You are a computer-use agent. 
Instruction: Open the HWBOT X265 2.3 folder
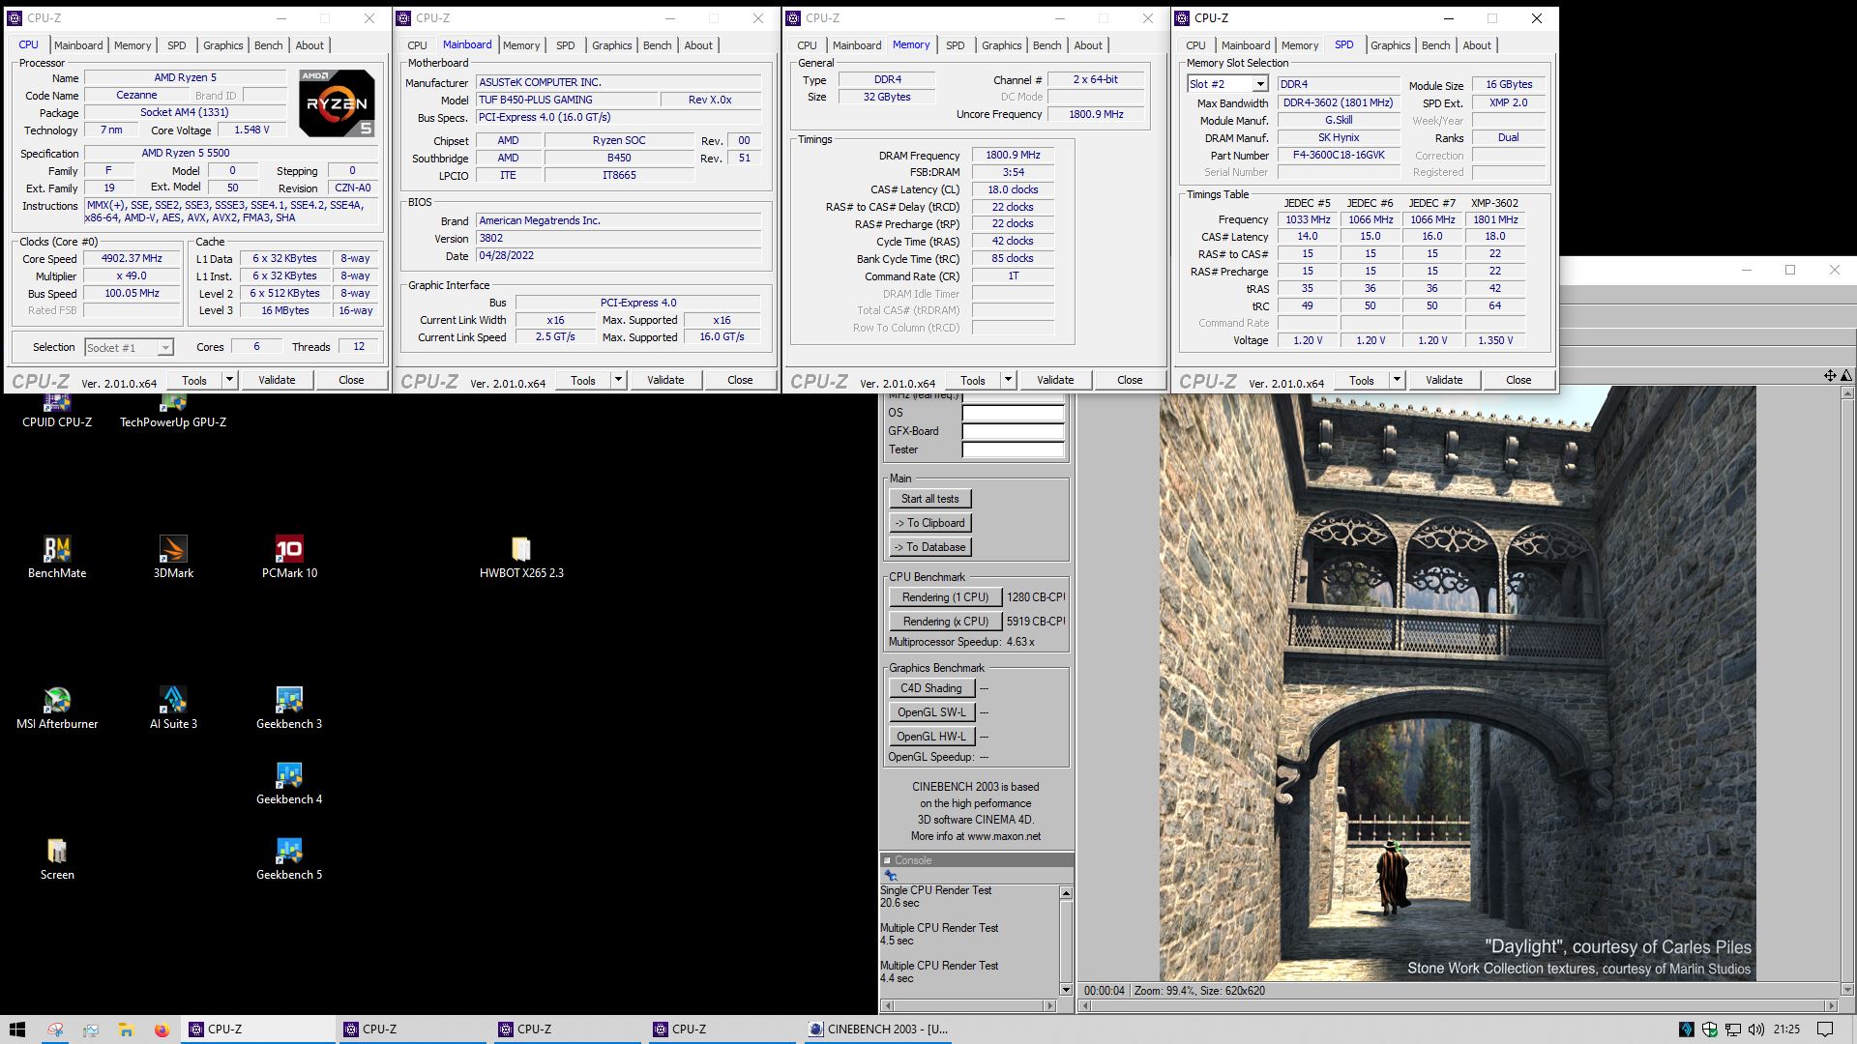coord(521,558)
